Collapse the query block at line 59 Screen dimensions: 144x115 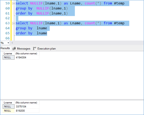pyautogui.click(x=14, y=3)
